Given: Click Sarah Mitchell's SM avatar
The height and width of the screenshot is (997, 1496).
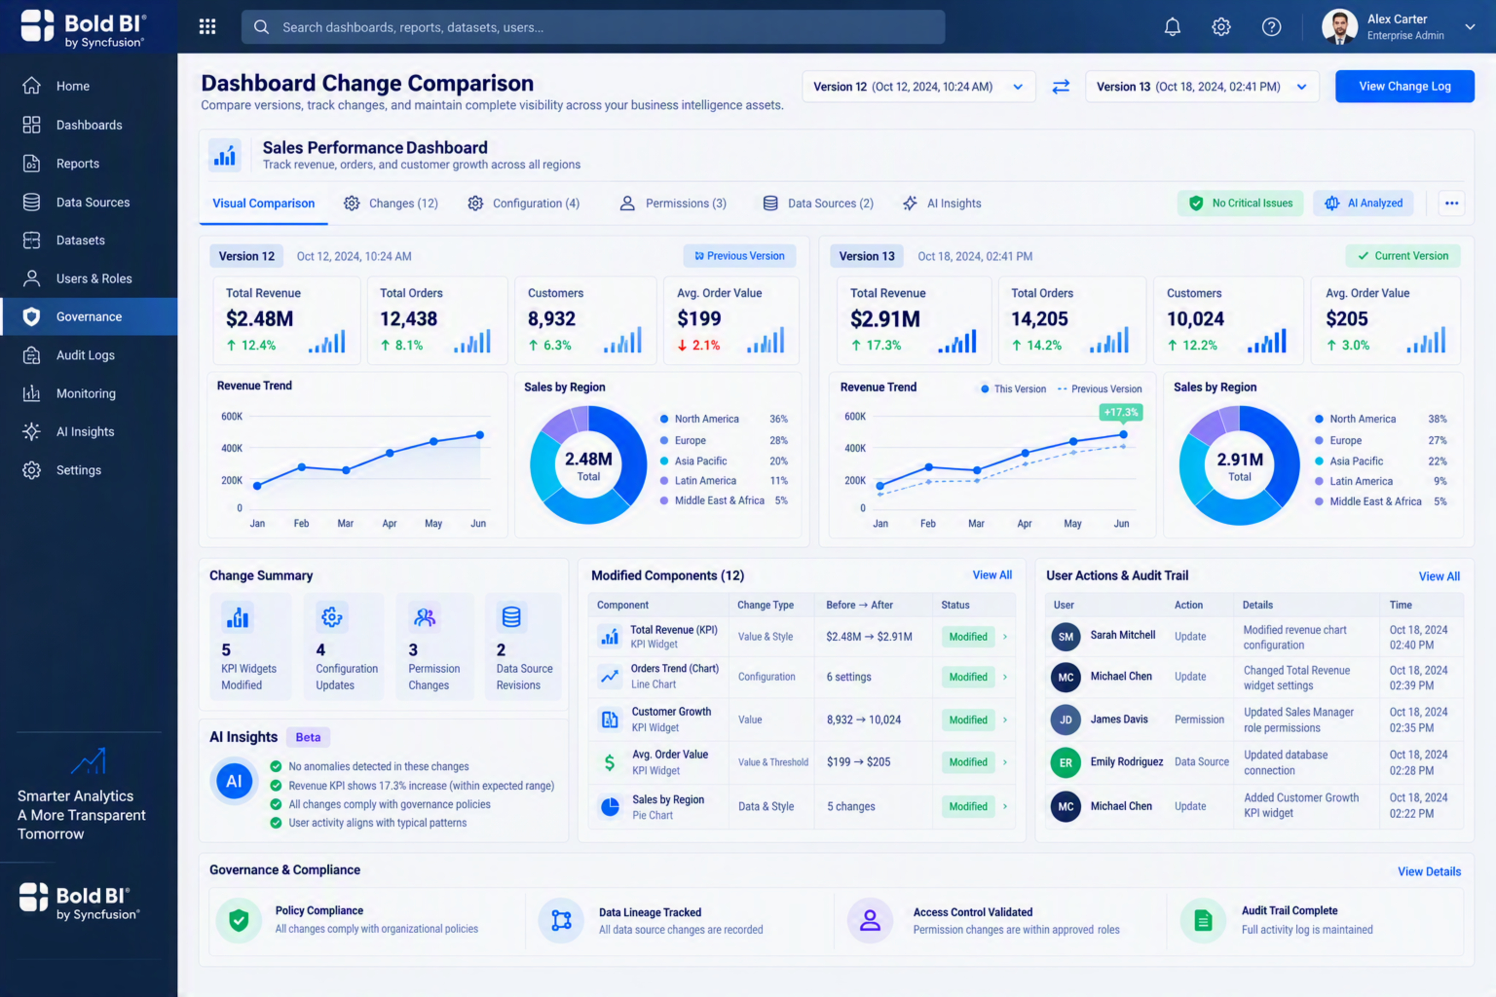Looking at the screenshot, I should [1066, 636].
